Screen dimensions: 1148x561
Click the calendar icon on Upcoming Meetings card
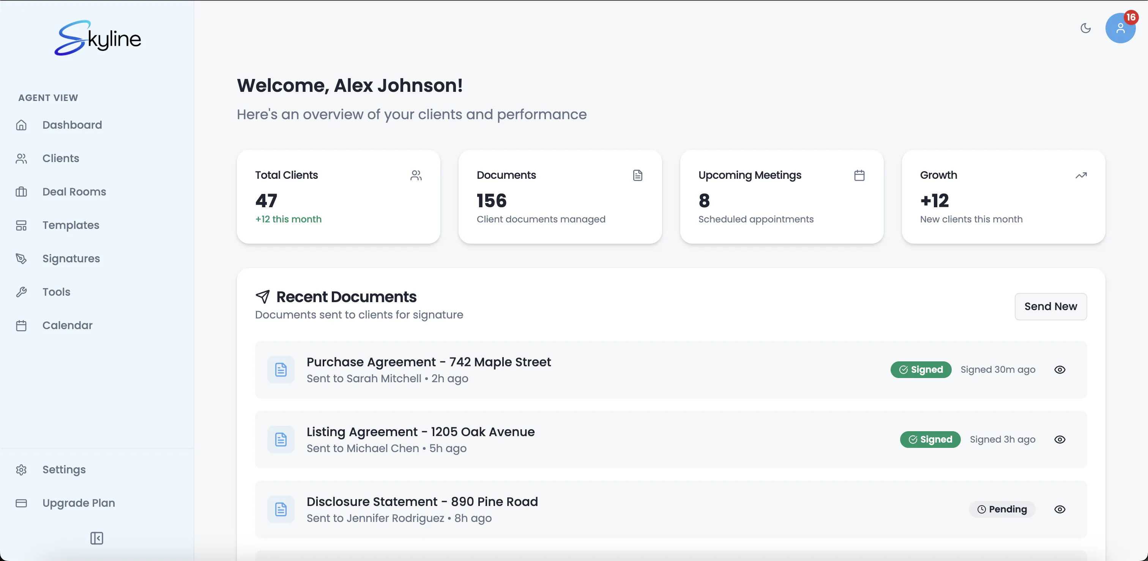point(859,176)
